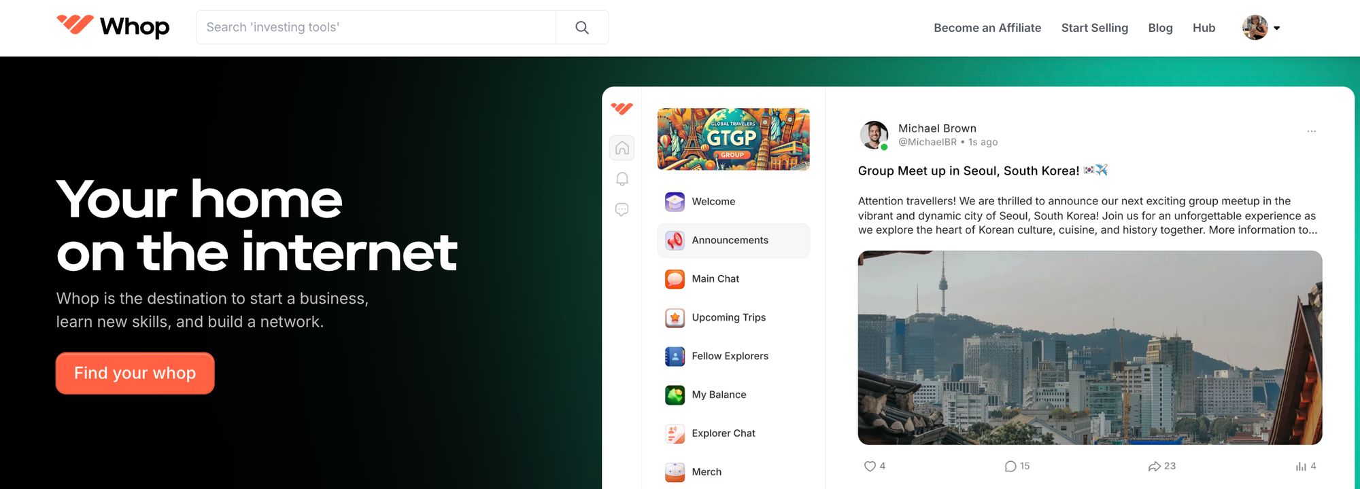Click the Main Chat bubble icon
Viewport: 1360px width, 489px height.
(x=675, y=279)
